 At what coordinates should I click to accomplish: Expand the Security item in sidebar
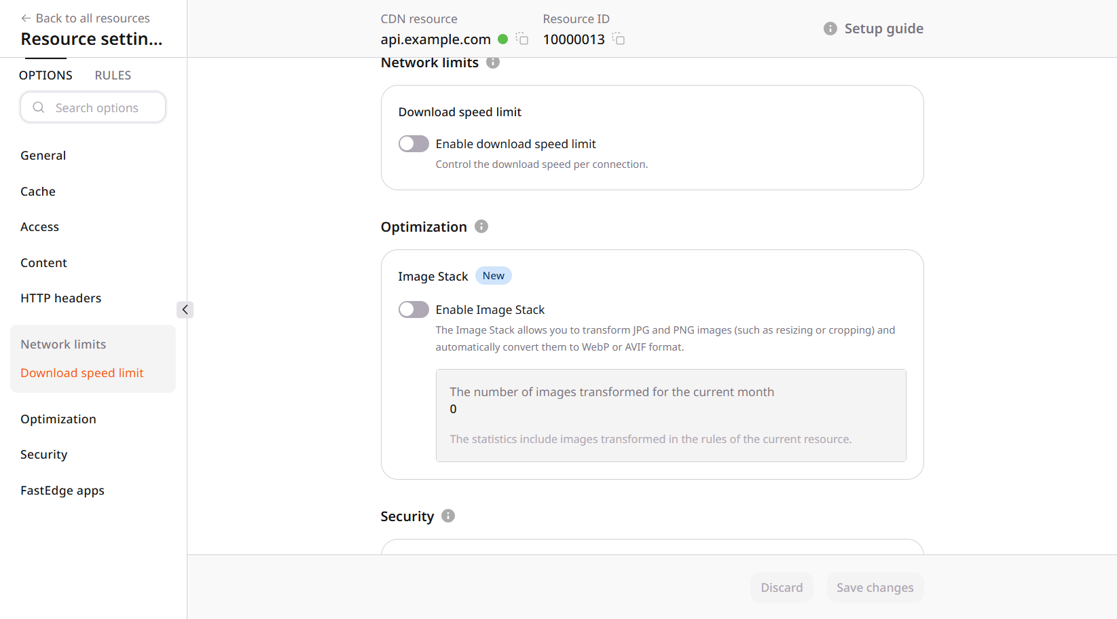click(x=44, y=455)
